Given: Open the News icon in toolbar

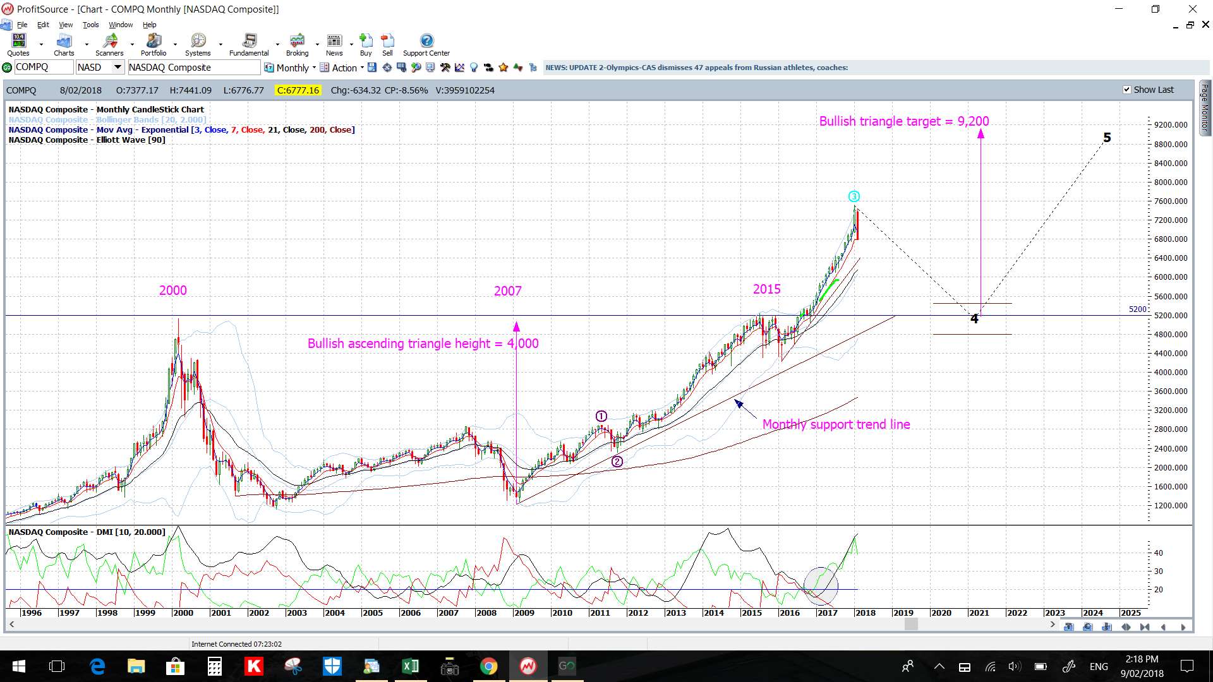Looking at the screenshot, I should (x=334, y=44).
